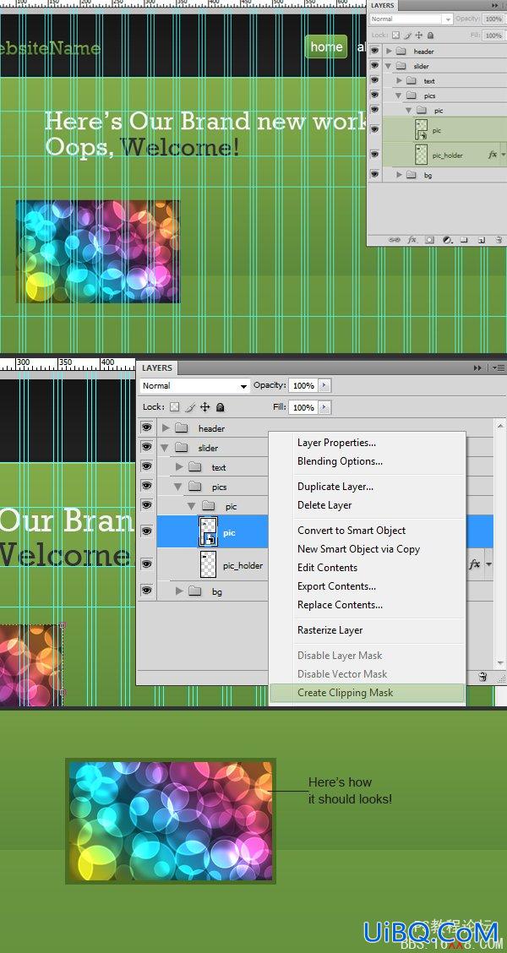507x953 pixels.
Task: Select Duplicate Layer in context menu
Action: (x=335, y=487)
